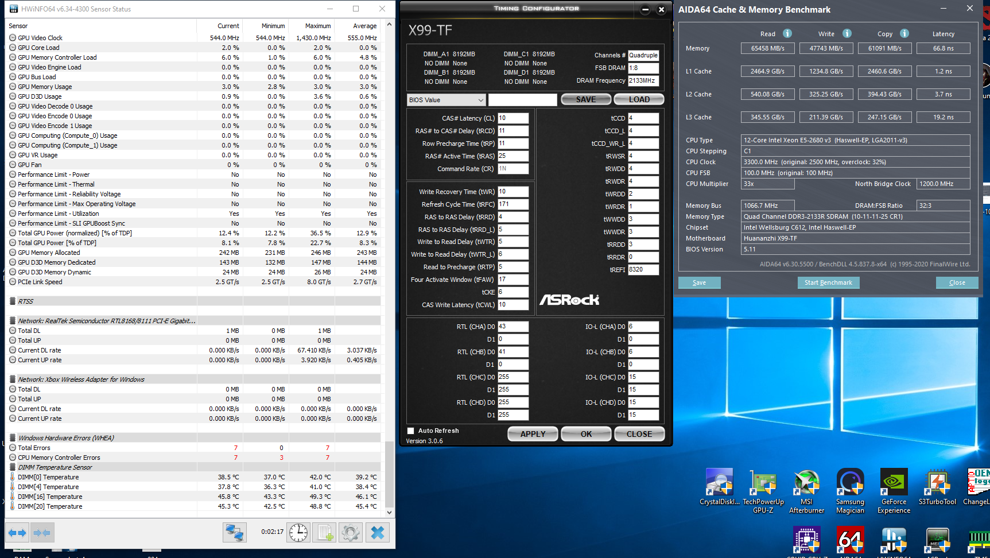Click the Average column header
Image resolution: width=990 pixels, height=558 pixels.
click(357, 26)
